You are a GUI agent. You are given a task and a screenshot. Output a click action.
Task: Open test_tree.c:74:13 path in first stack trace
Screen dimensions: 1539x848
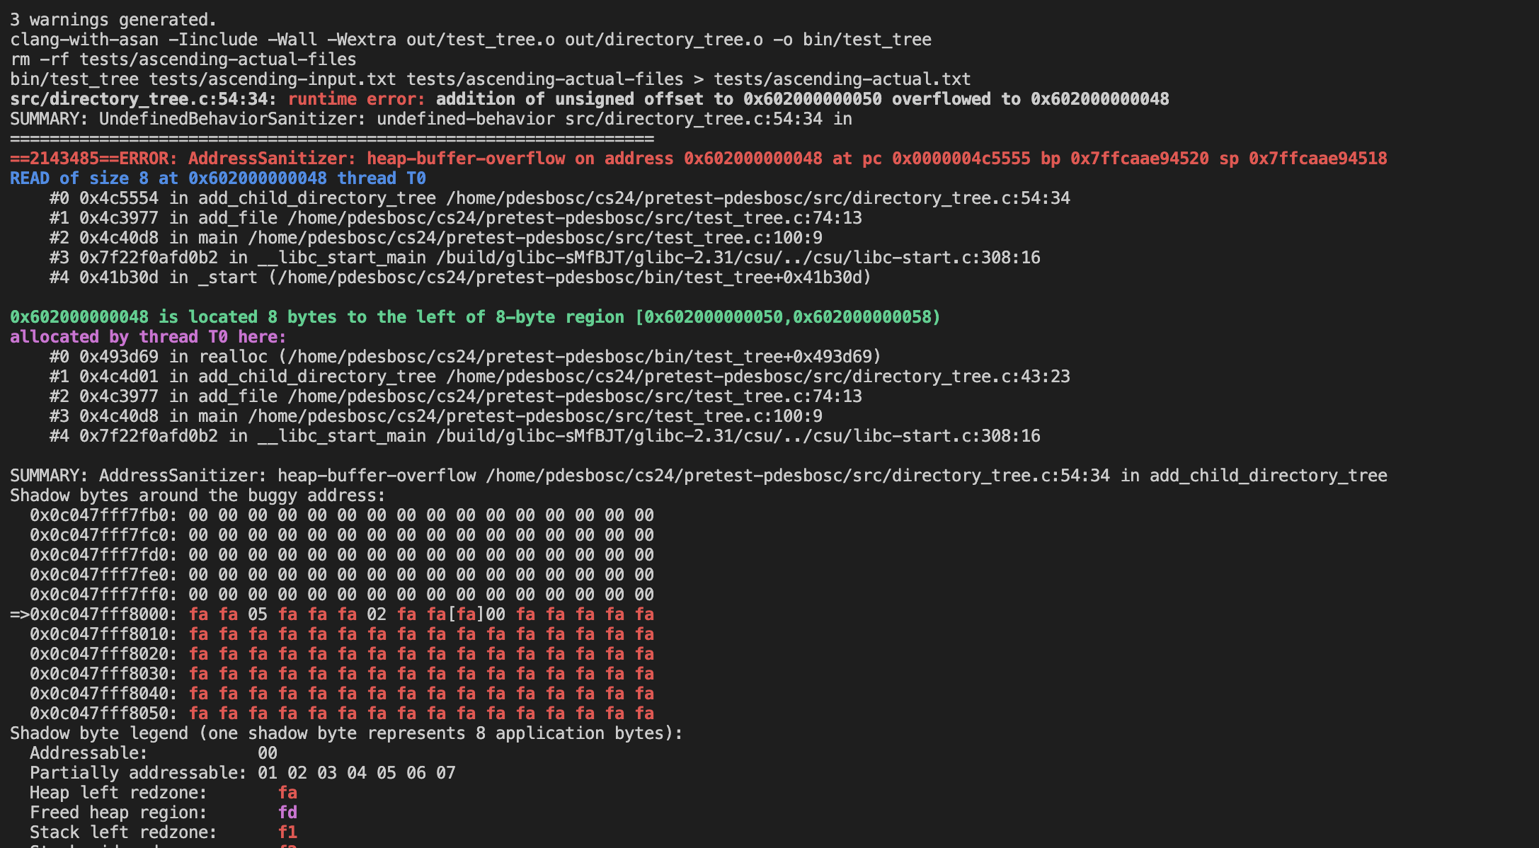575,218
